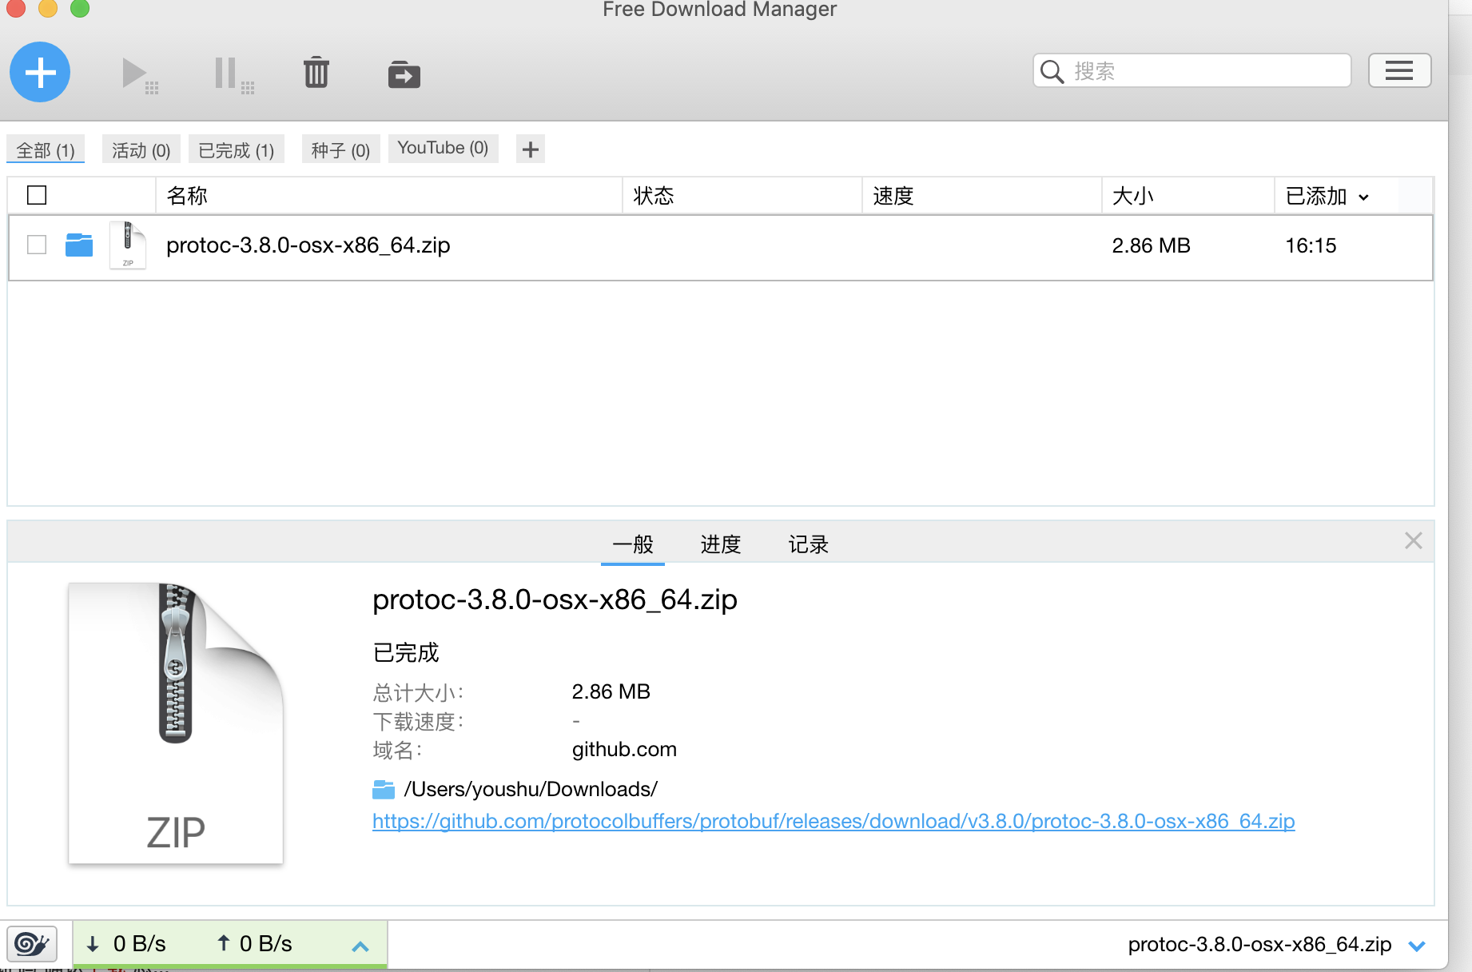Image resolution: width=1472 pixels, height=972 pixels.
Task: Open the 进度 tab in details panel
Action: pyautogui.click(x=719, y=544)
